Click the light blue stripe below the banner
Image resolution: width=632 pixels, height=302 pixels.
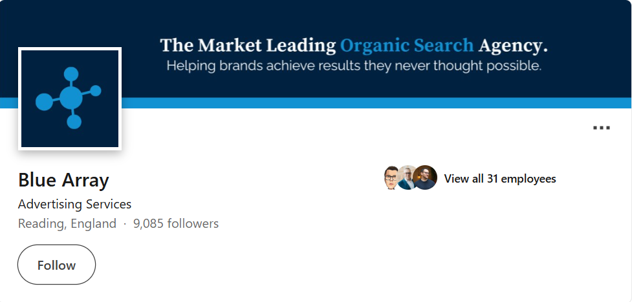pos(376,103)
